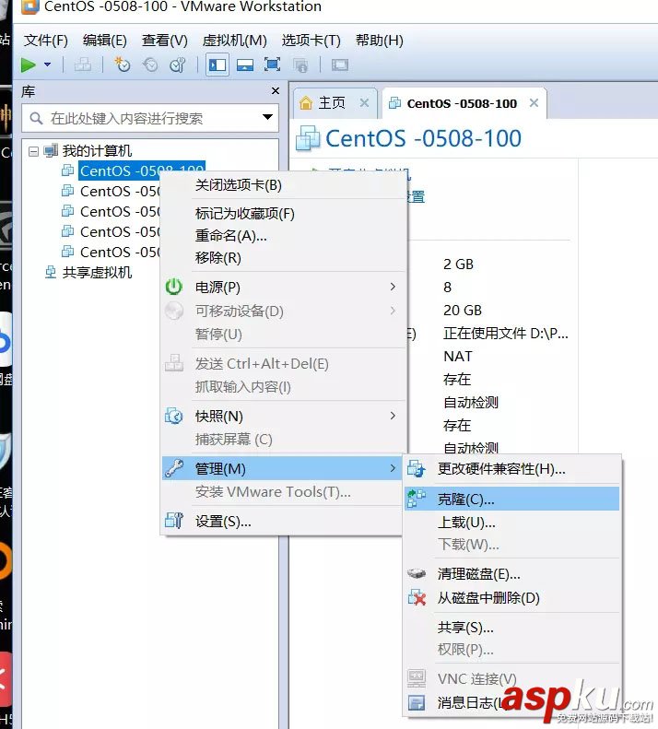Expand the 电源(P) submenu
Image resolution: width=658 pixels, height=729 pixels.
284,287
